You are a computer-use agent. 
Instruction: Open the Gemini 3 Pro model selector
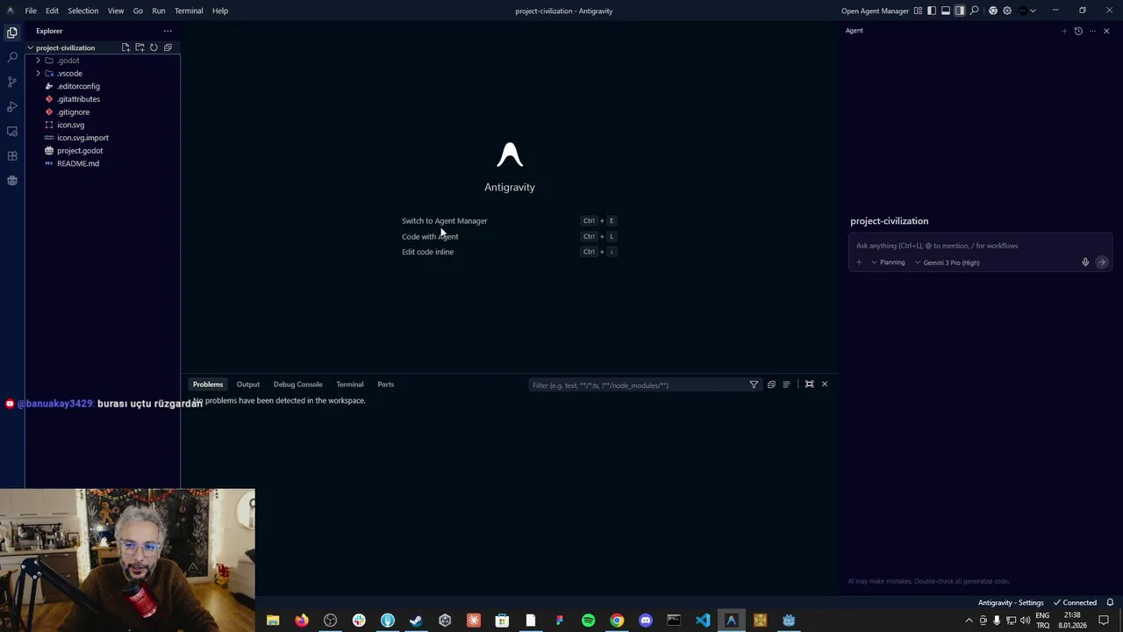pos(948,262)
